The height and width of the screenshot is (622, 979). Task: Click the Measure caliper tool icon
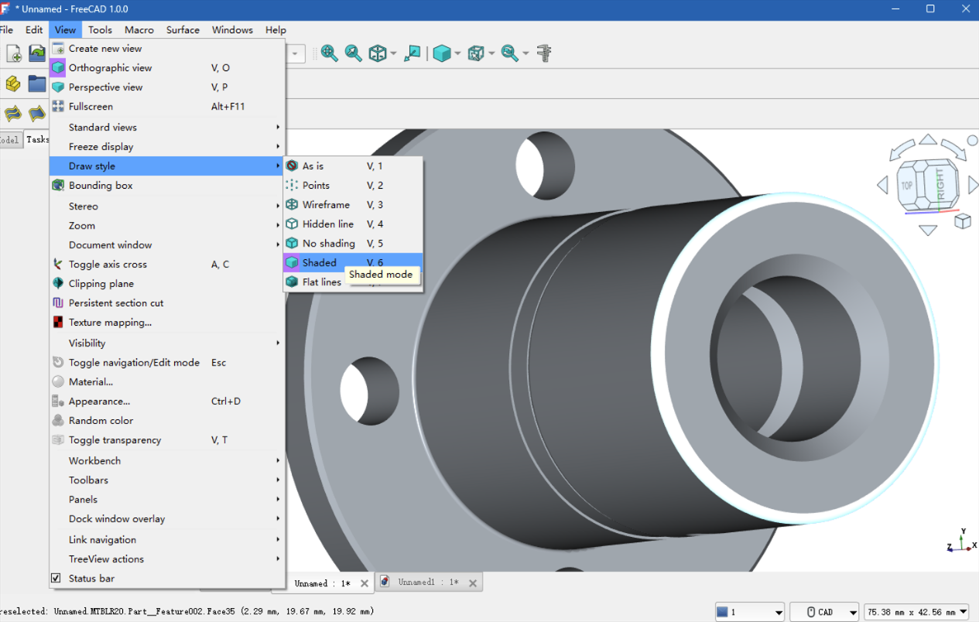(x=545, y=53)
